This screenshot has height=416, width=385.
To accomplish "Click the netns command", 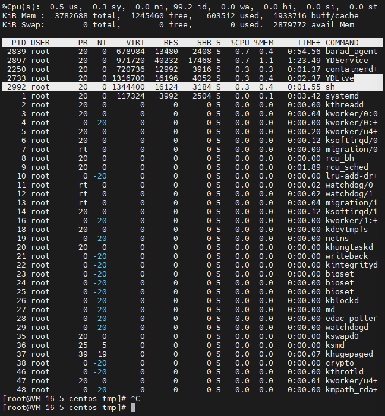I will pyautogui.click(x=337, y=238).
